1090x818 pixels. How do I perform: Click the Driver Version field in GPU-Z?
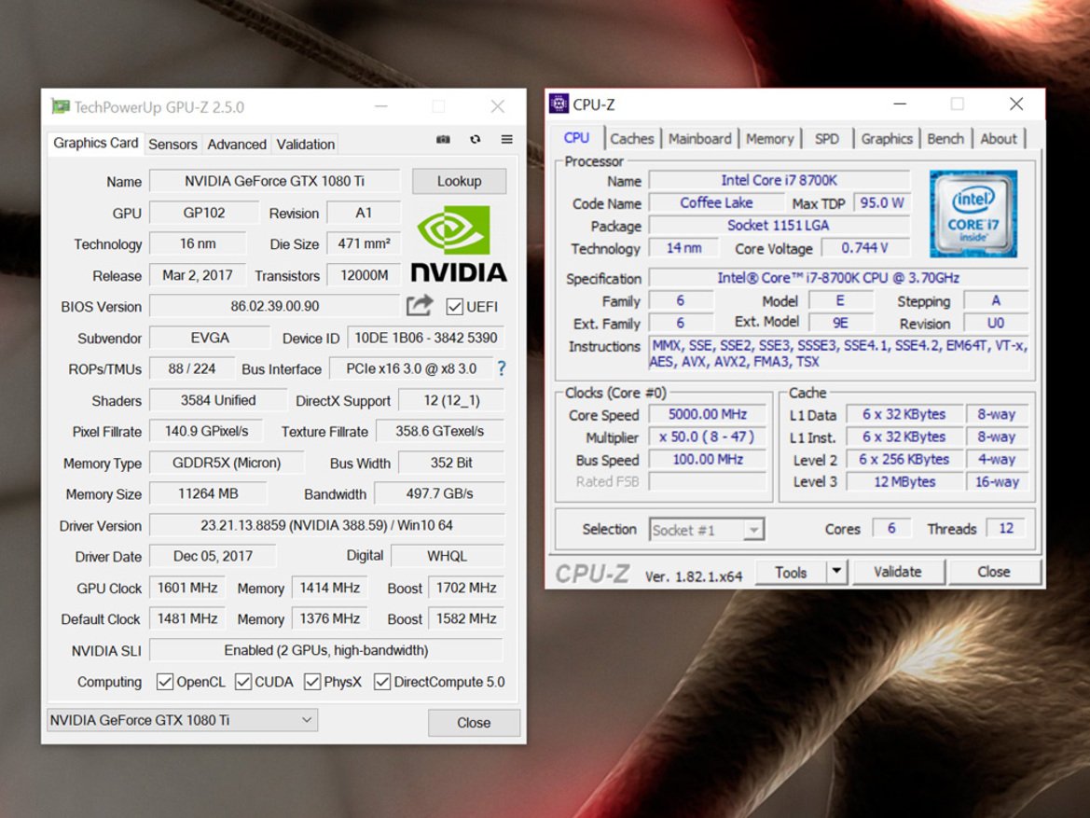click(x=326, y=525)
